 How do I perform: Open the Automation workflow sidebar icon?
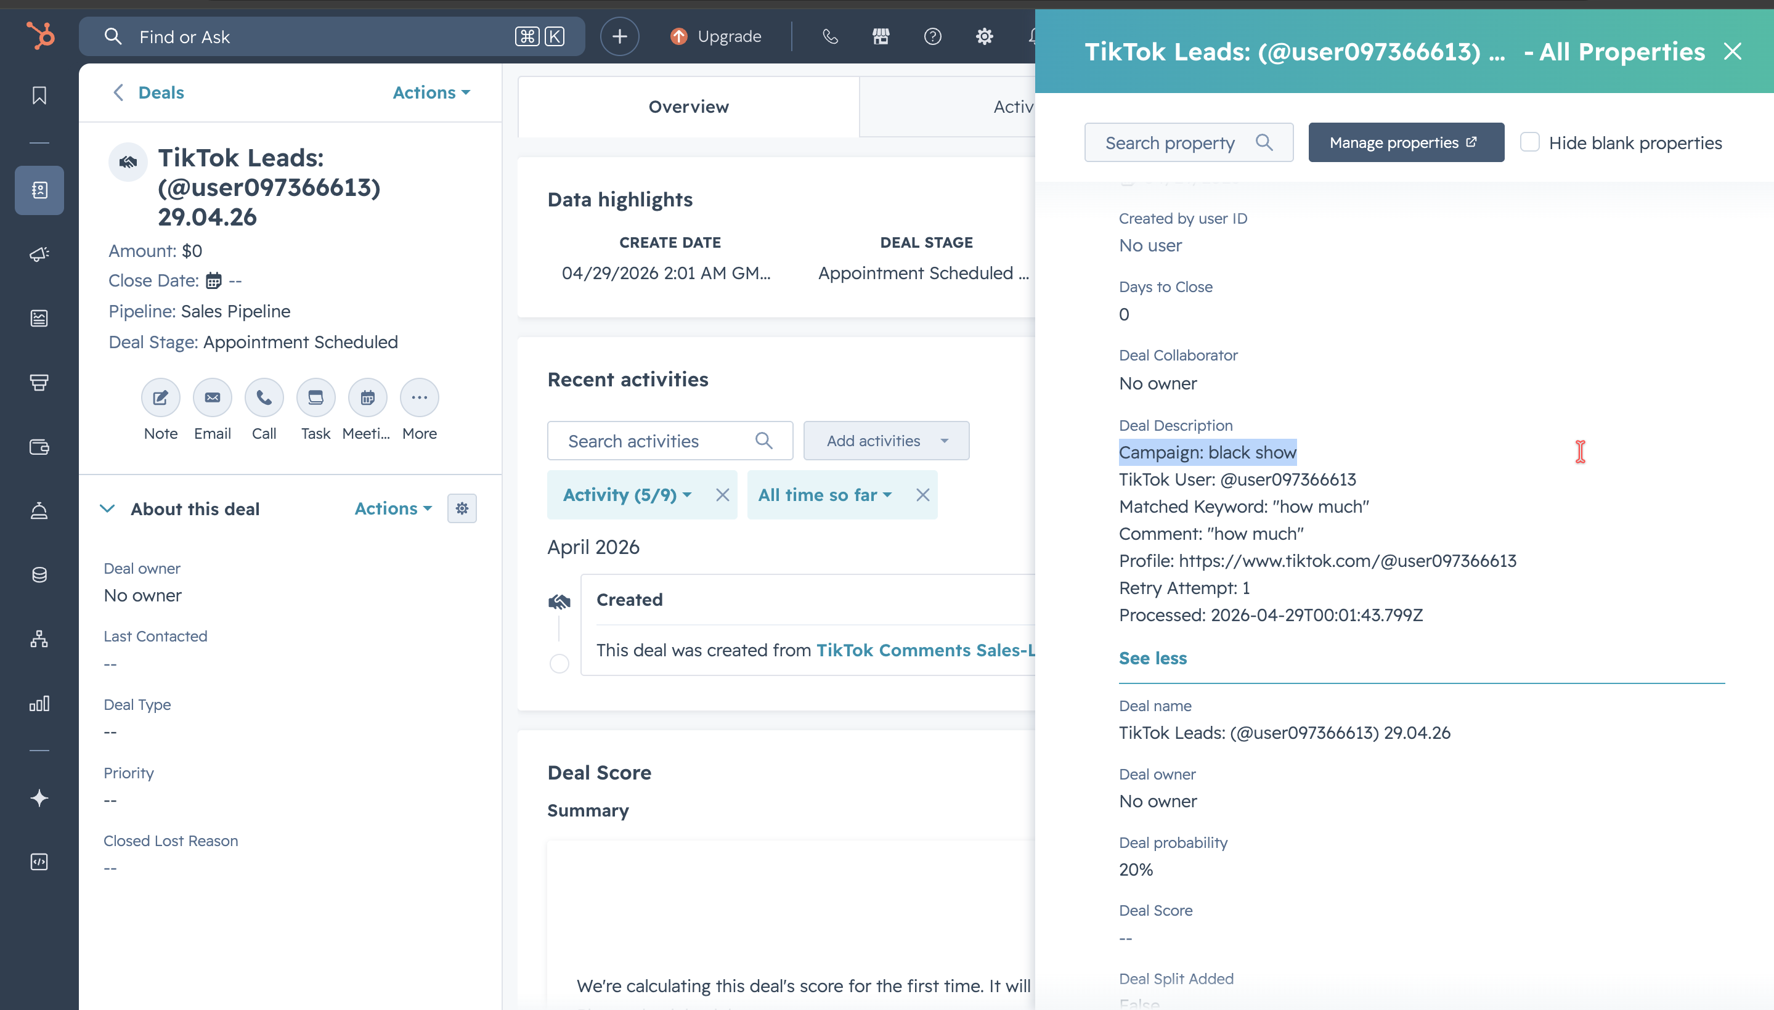pos(39,639)
